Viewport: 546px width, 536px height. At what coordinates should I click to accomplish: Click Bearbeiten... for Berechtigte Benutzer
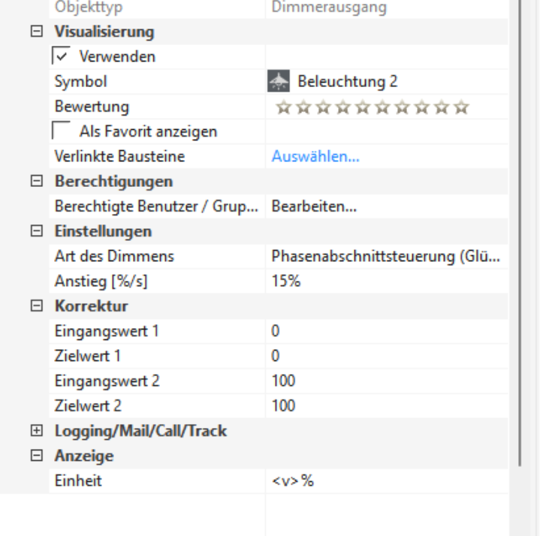(x=314, y=206)
